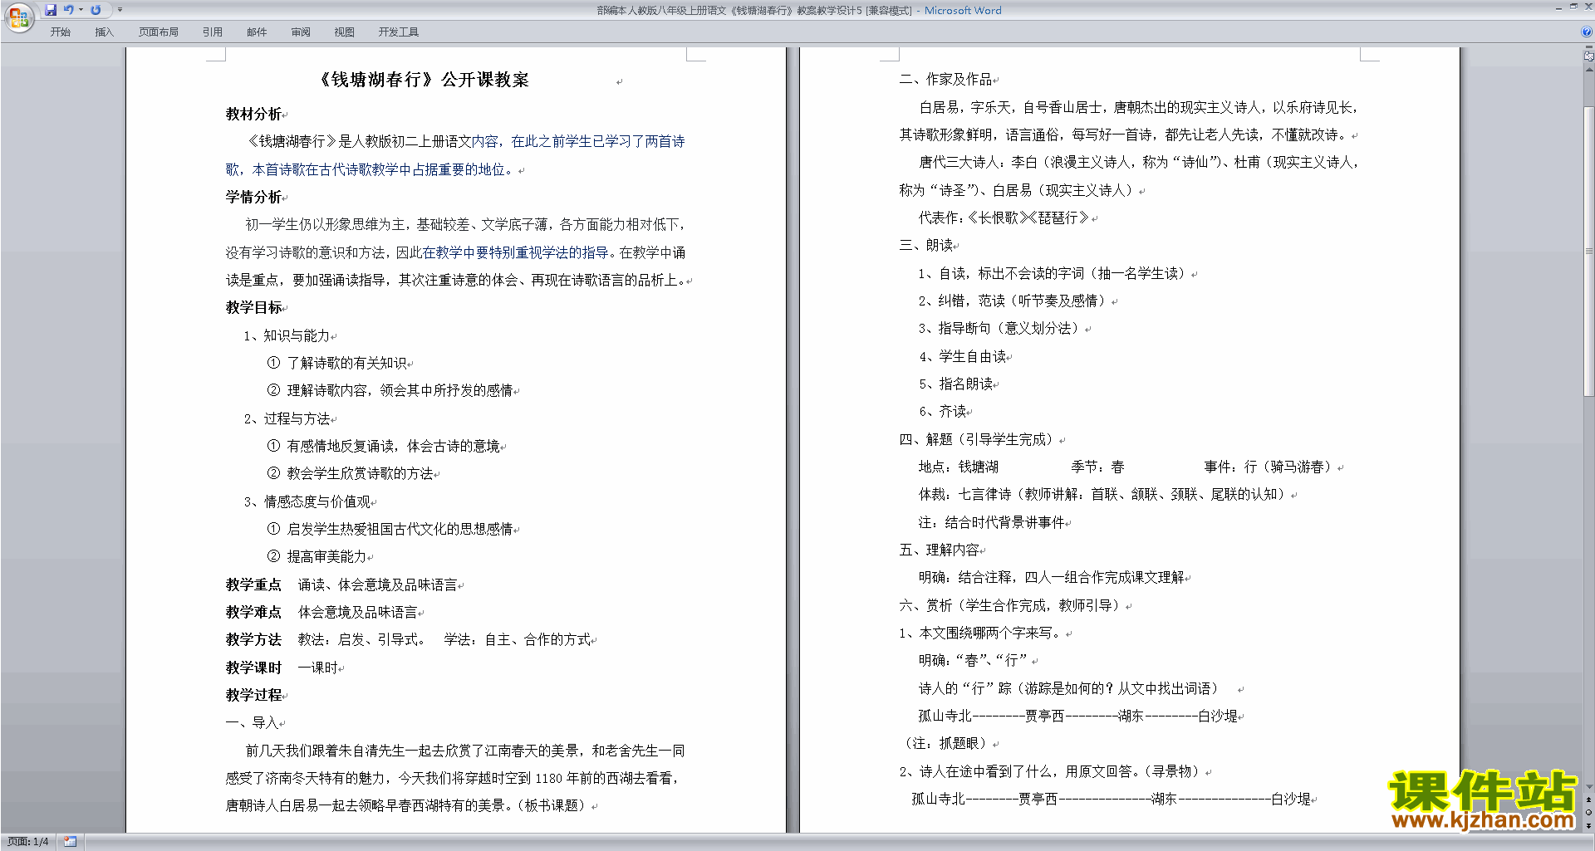Open the Select Browse Object button
1595x851 pixels.
[x=1589, y=812]
